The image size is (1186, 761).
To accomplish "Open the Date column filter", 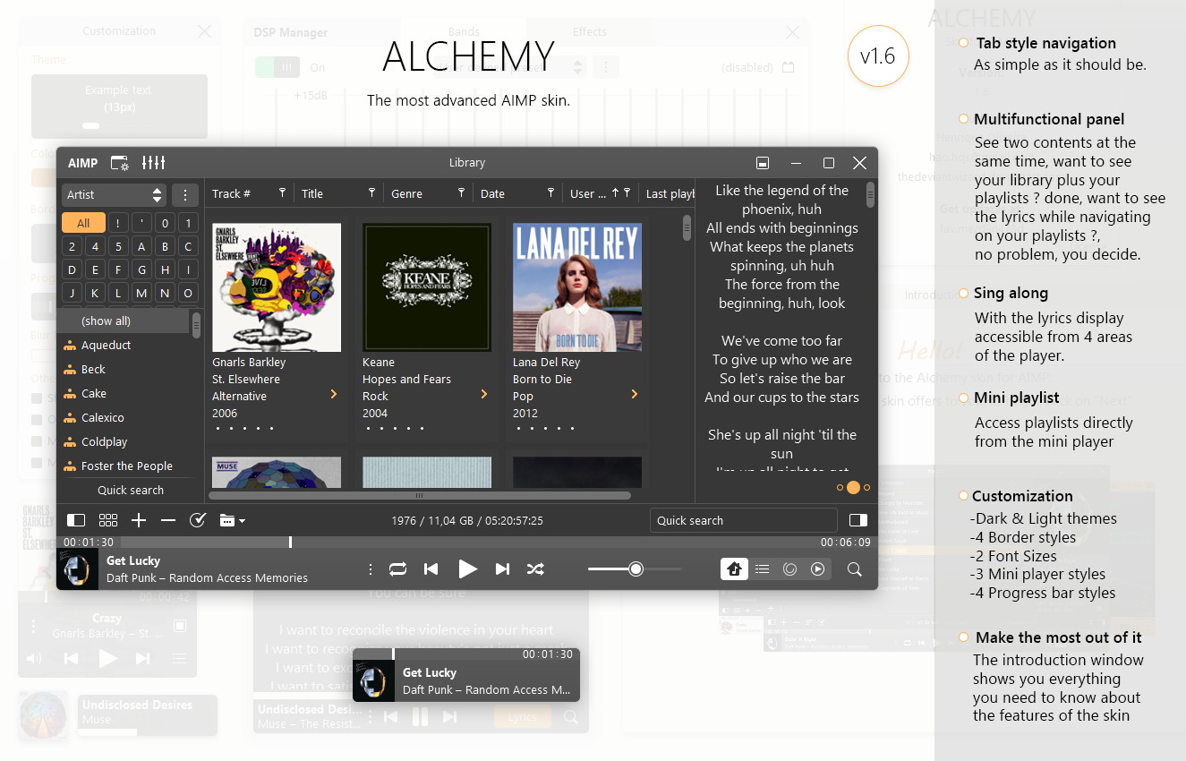I will pyautogui.click(x=550, y=193).
